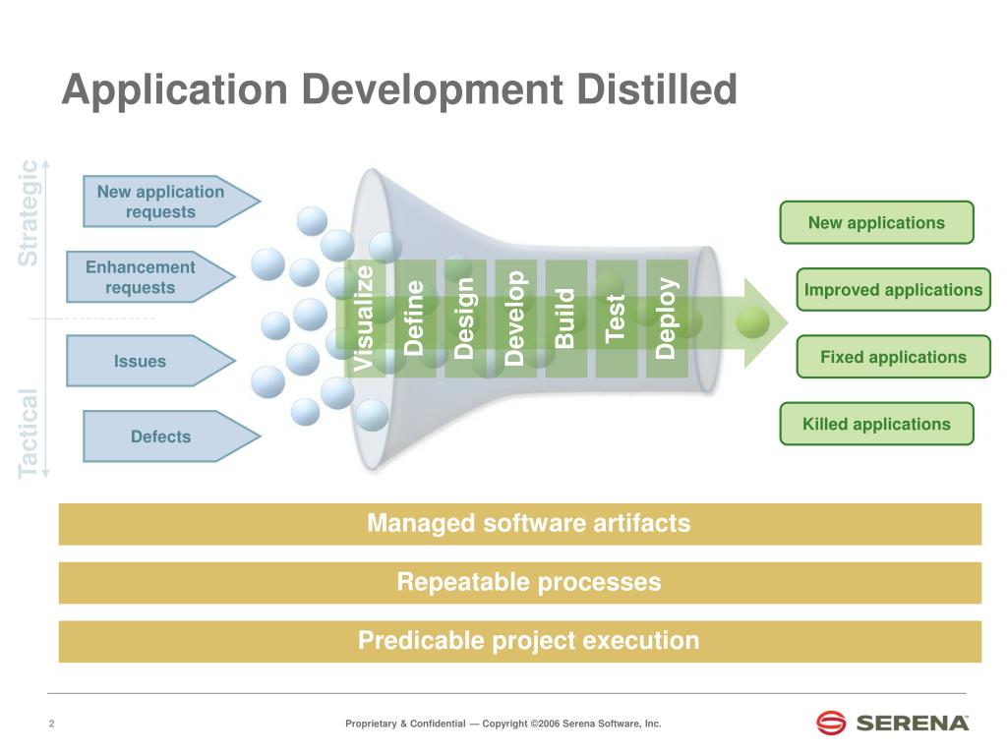Click the 'Issues' arrow shape

tap(150, 361)
